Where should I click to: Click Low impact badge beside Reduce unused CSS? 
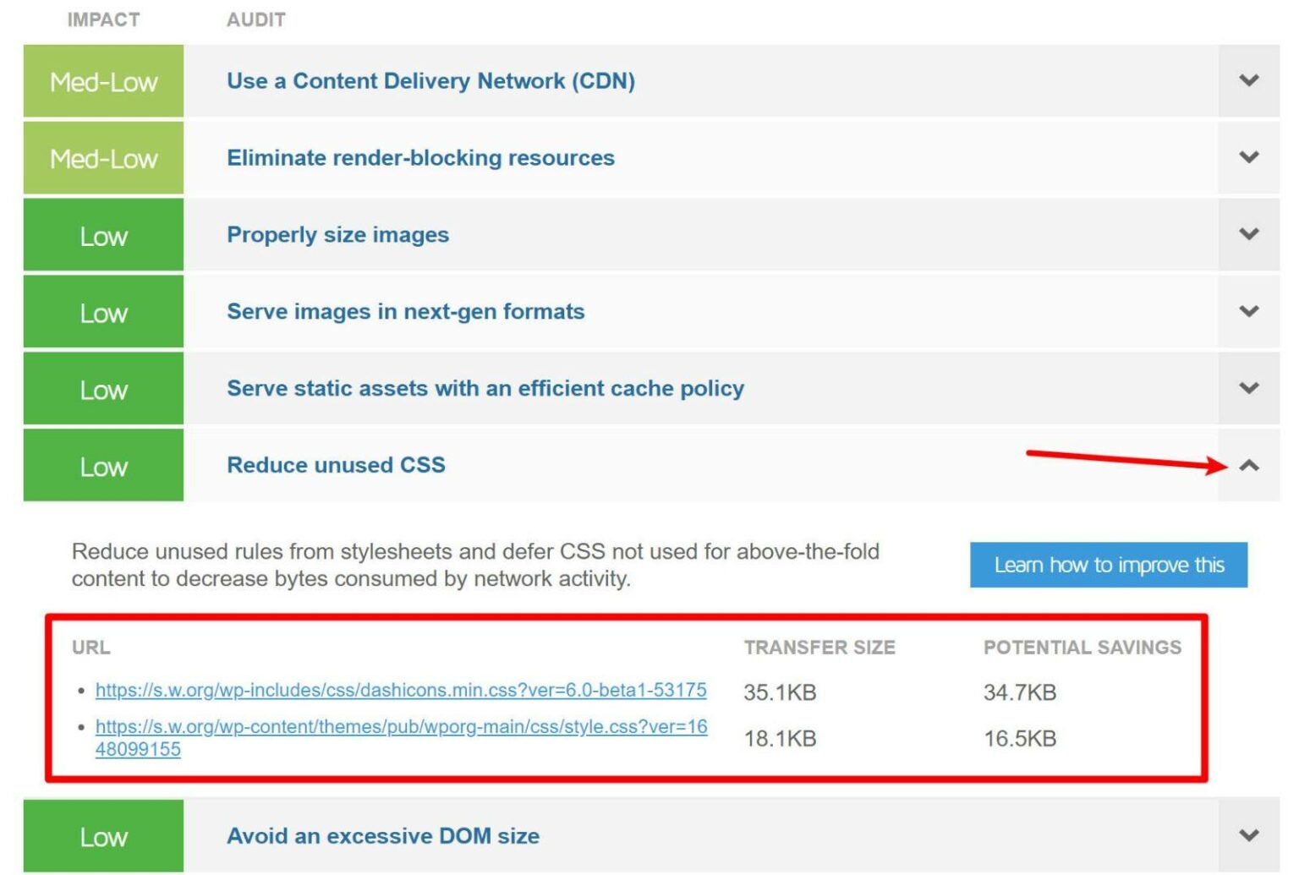pos(103,467)
